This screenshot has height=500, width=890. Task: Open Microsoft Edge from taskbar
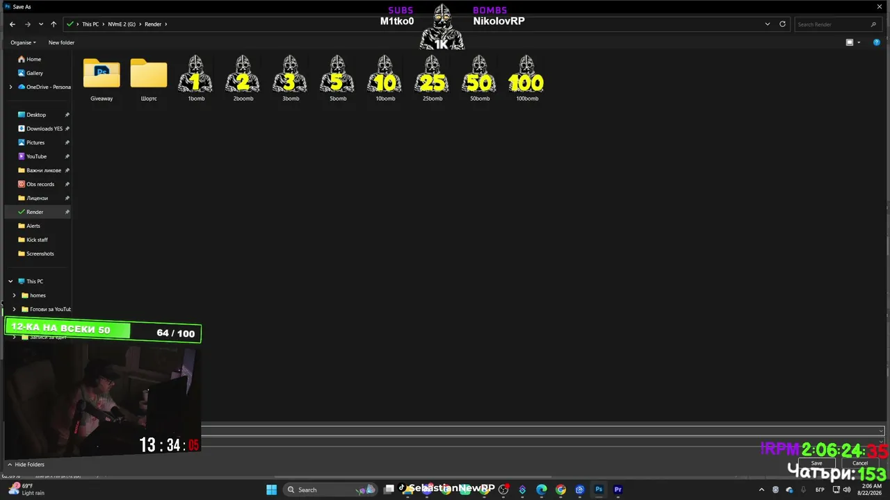(x=542, y=490)
